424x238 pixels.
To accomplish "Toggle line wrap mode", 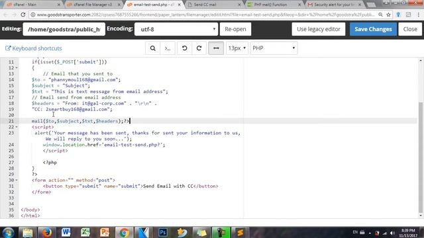I will pos(216,48).
